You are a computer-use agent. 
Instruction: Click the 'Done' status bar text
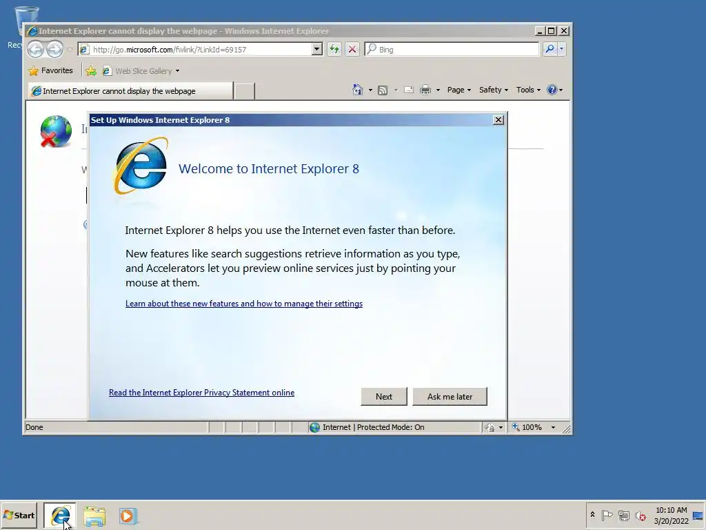coord(34,427)
